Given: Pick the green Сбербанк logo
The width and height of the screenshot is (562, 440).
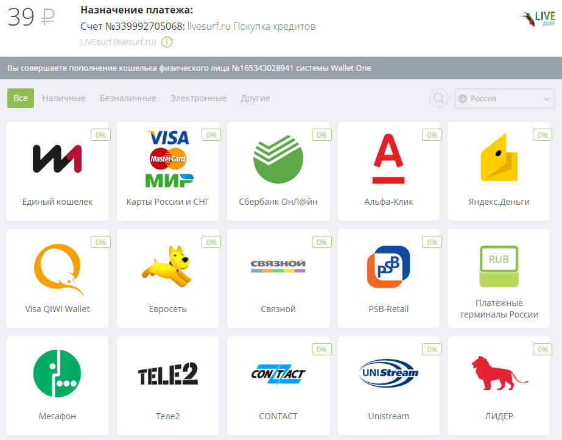Looking at the screenshot, I should (x=278, y=159).
